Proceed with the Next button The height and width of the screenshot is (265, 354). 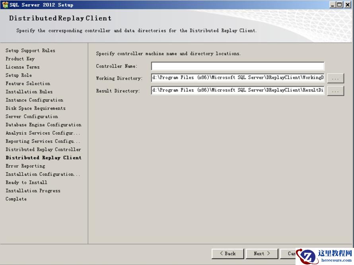262,254
